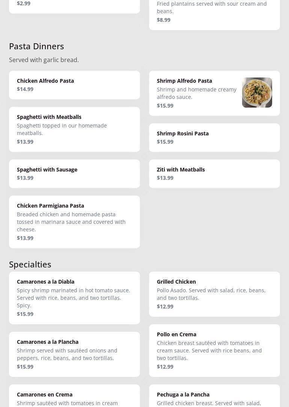Screen dimensions: 289x407
Task: Select Shrimp Alfredo Pasta title
Action: point(184,81)
